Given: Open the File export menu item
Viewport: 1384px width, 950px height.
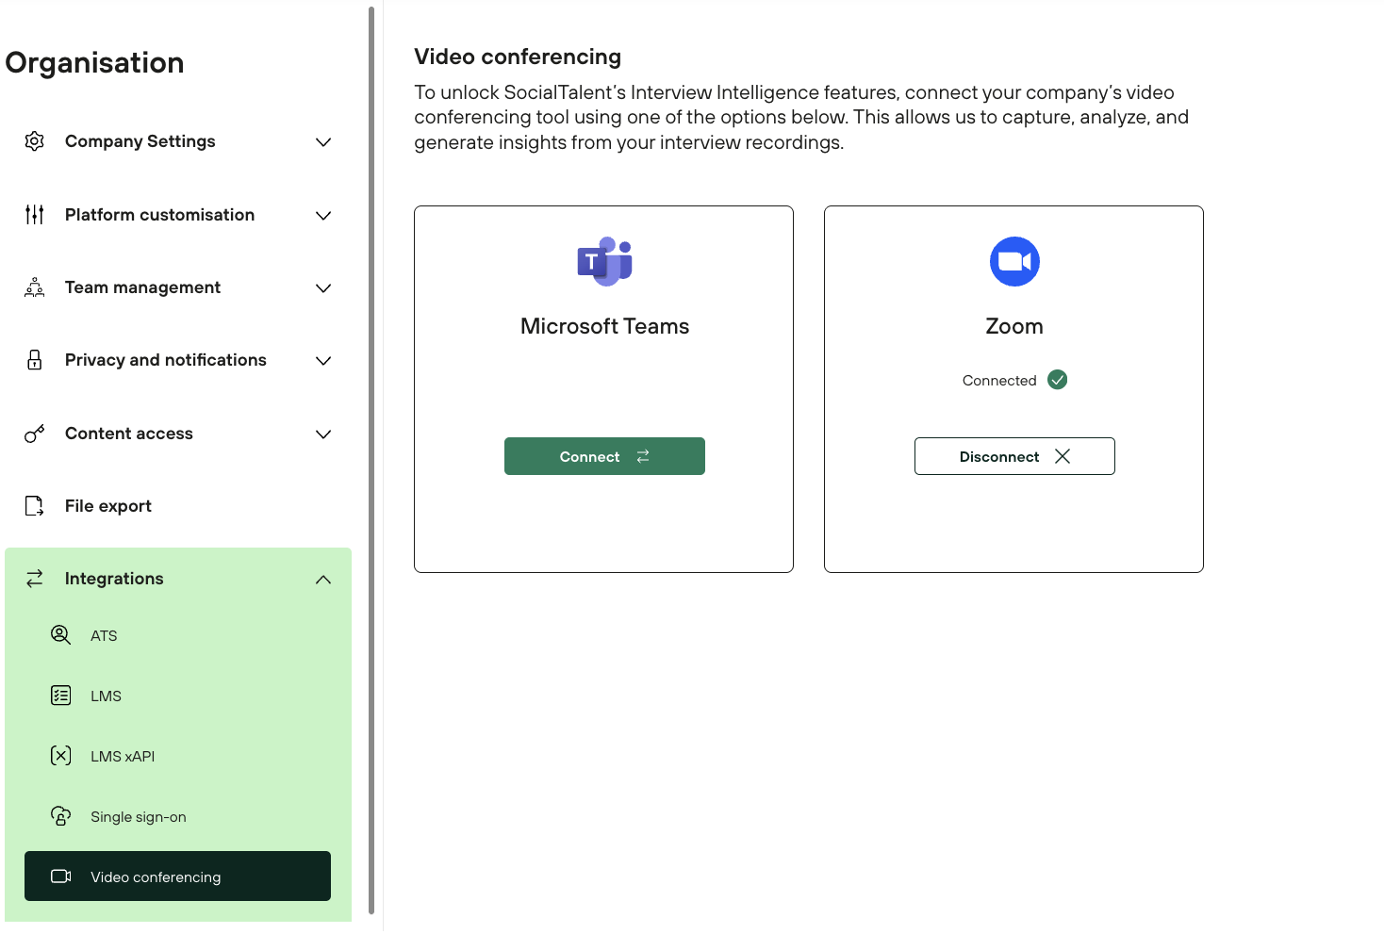Looking at the screenshot, I should pyautogui.click(x=178, y=506).
